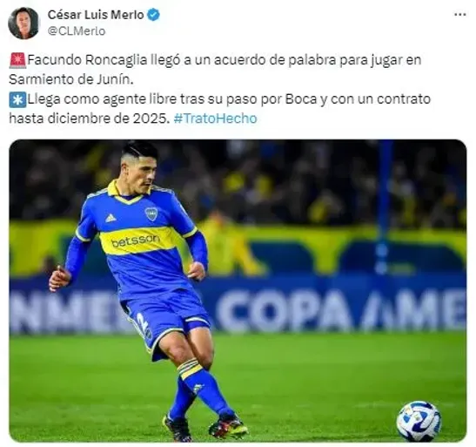The image size is (476, 447).
Task: Open César Luis Merlo's profile avatar
Action: click(23, 24)
